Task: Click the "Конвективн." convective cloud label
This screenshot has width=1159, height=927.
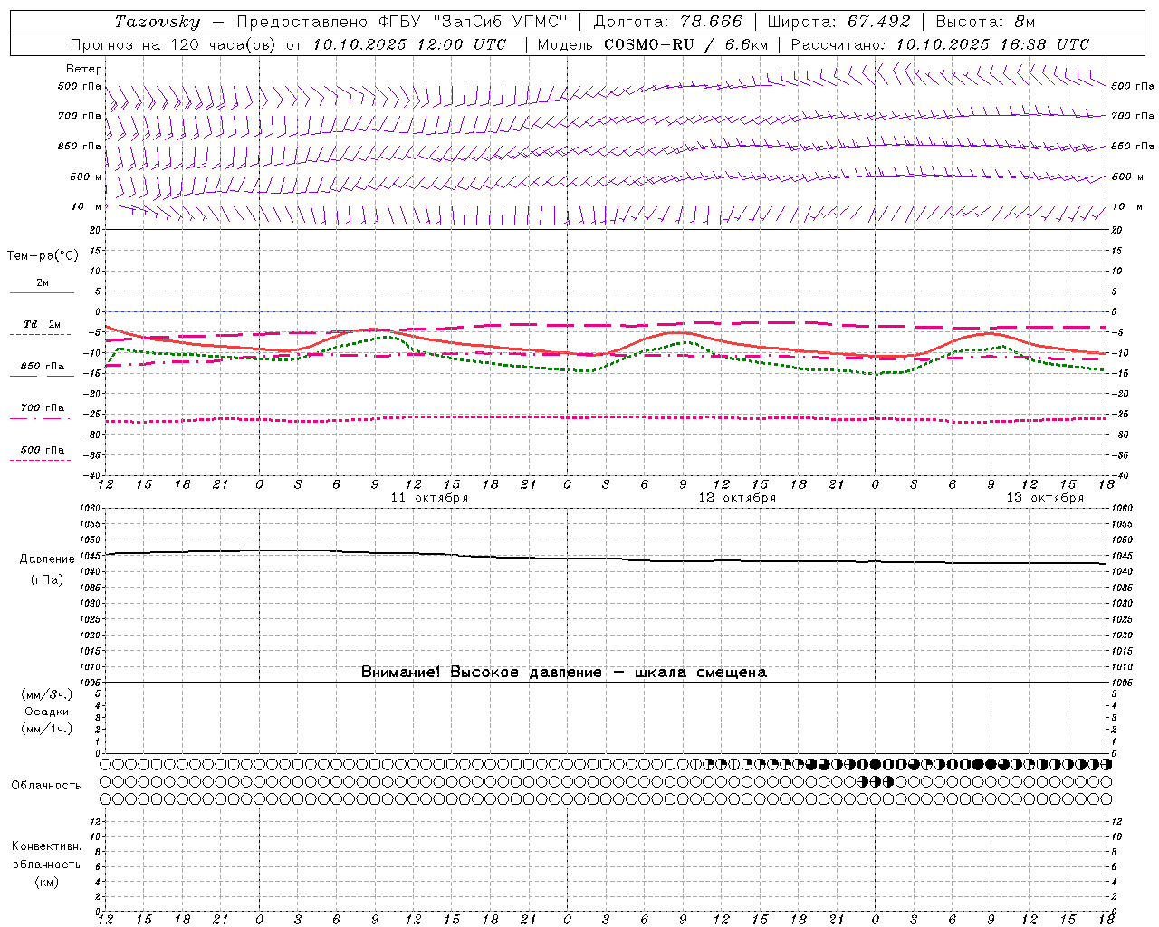Action: pos(47,846)
